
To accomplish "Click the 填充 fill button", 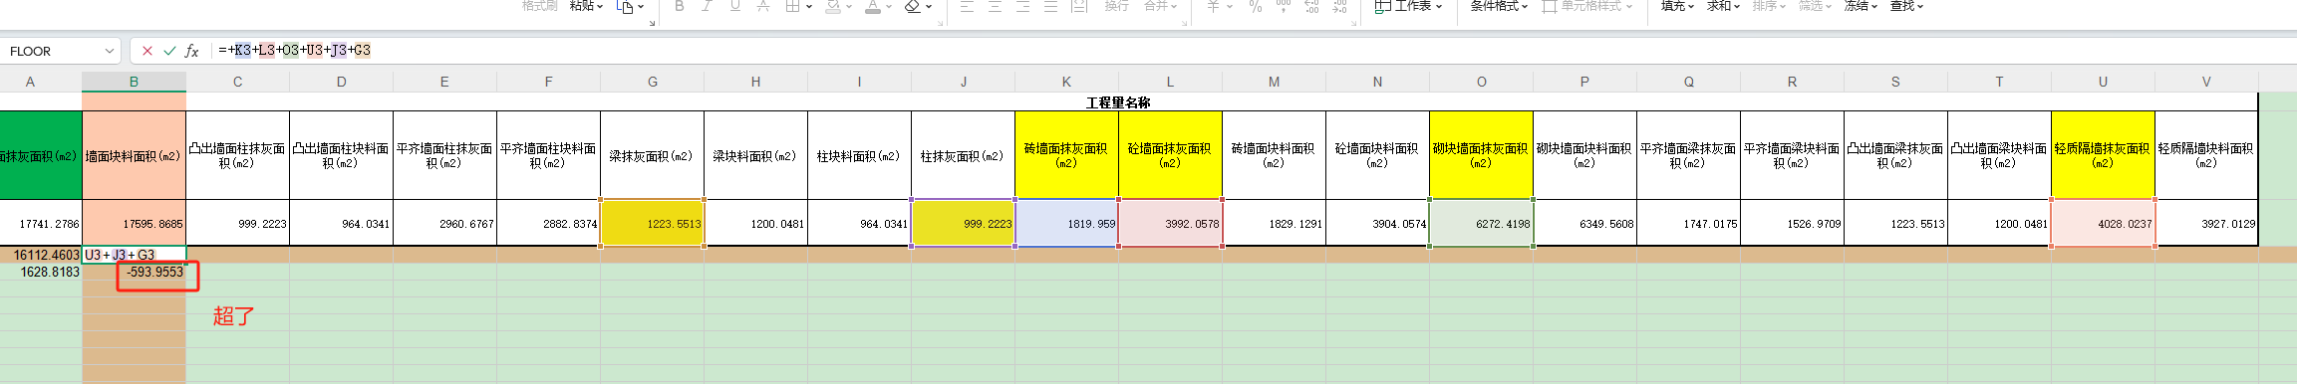I will 1677,6.
